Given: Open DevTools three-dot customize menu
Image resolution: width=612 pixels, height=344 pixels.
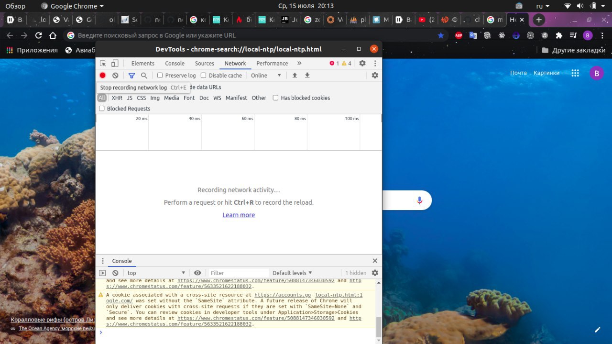Looking at the screenshot, I should point(375,63).
